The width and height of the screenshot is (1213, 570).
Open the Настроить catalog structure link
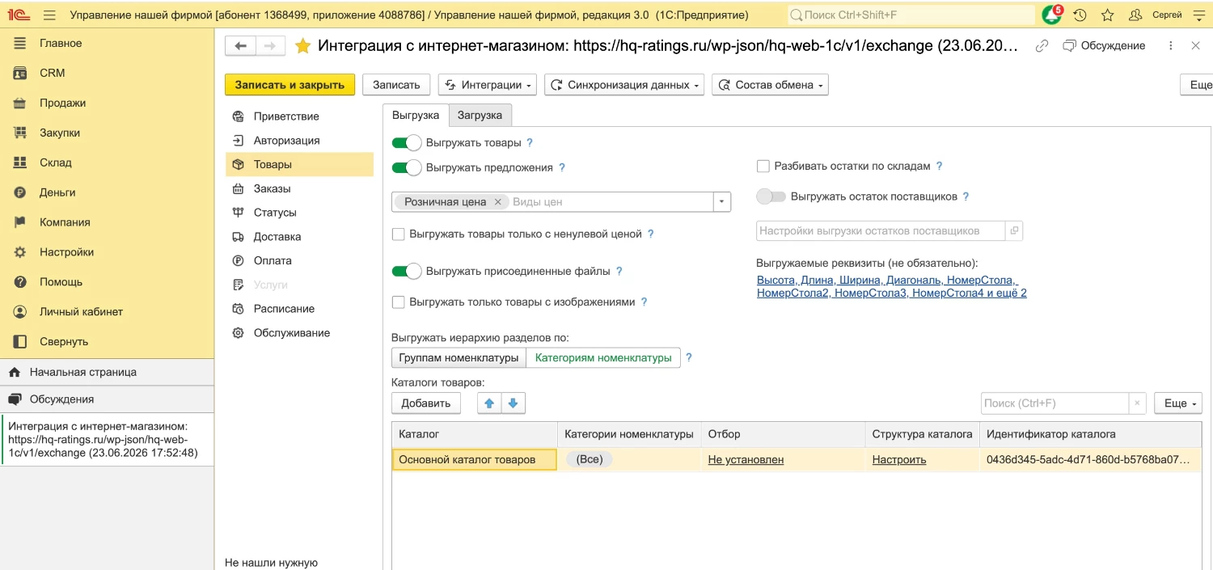click(899, 459)
